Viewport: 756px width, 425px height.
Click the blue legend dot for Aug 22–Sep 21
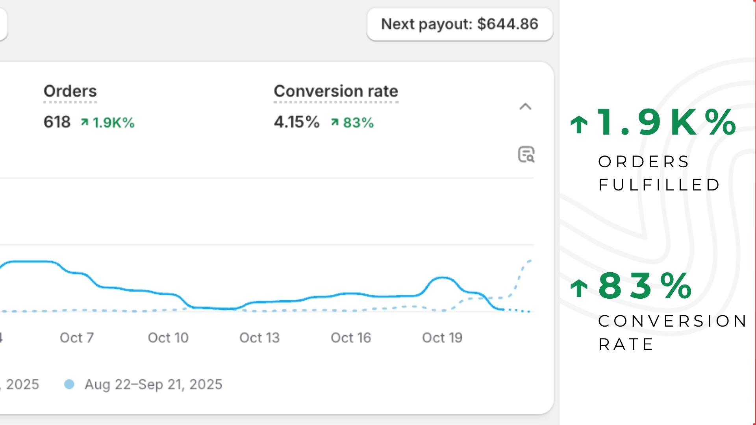[69, 384]
